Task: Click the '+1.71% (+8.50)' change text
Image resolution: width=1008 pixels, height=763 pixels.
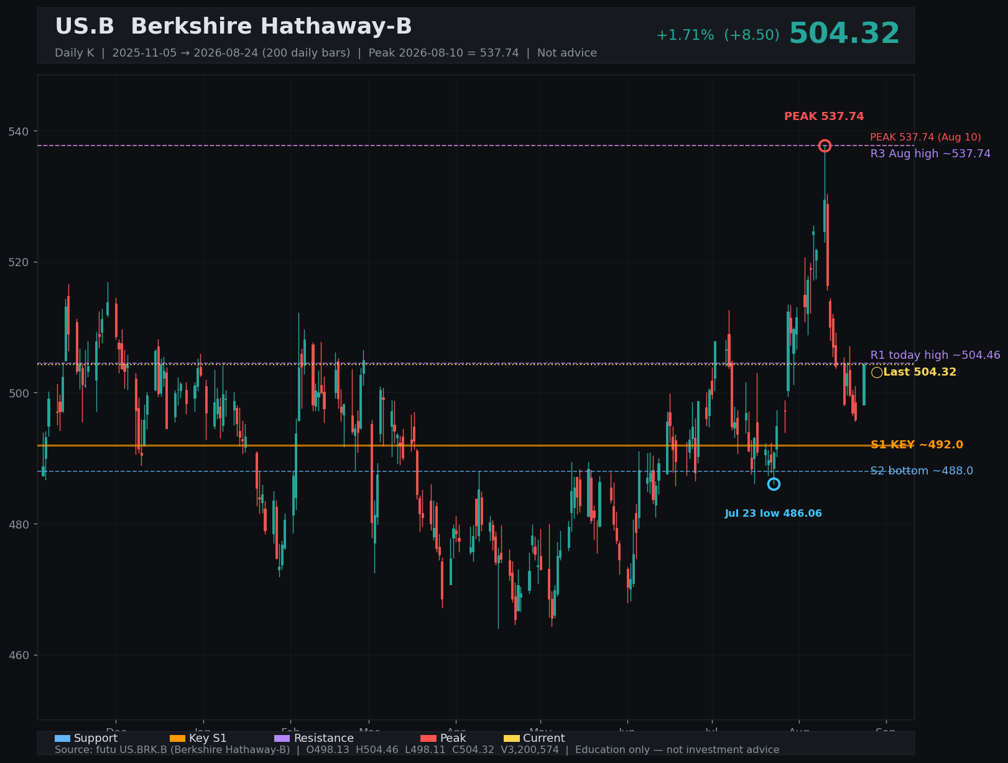Action: pos(718,35)
